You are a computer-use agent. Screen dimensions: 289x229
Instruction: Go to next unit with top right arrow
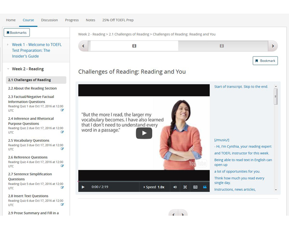273,46
